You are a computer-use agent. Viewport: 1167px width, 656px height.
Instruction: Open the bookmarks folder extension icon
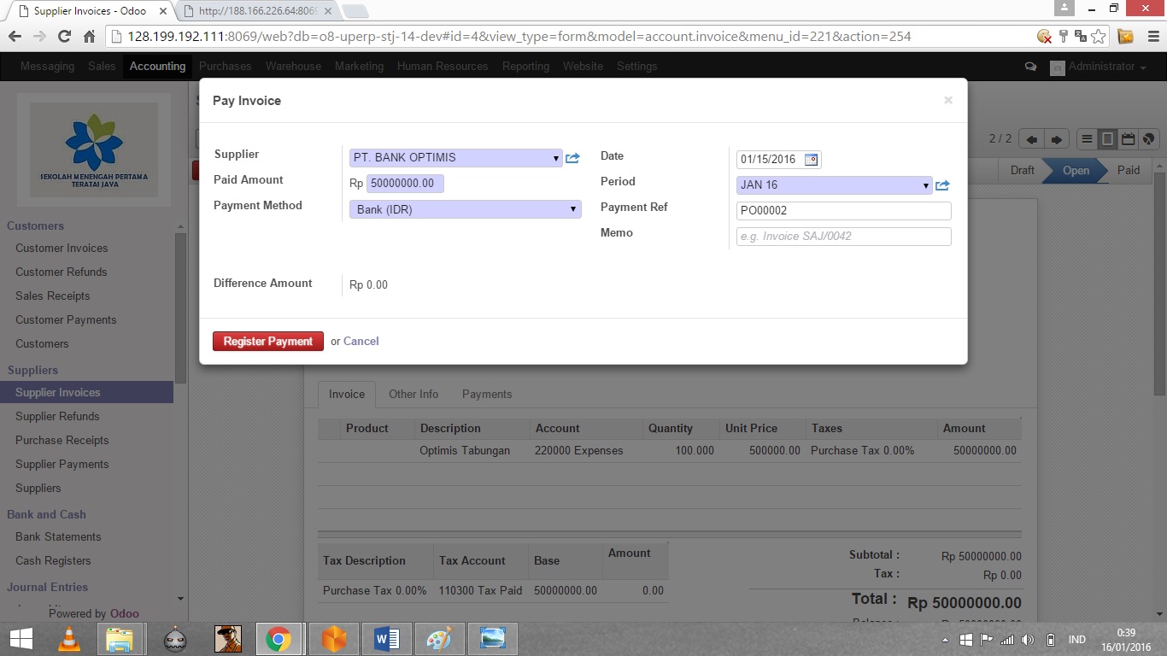(1125, 37)
